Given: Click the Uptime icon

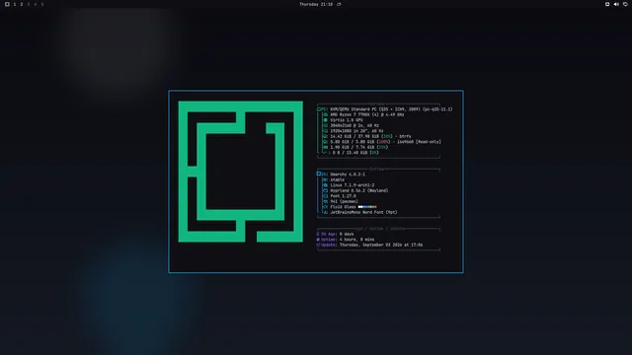Looking at the screenshot, I should pyautogui.click(x=318, y=240).
